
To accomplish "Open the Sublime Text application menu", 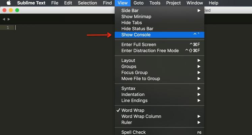I will [x=31, y=3].
